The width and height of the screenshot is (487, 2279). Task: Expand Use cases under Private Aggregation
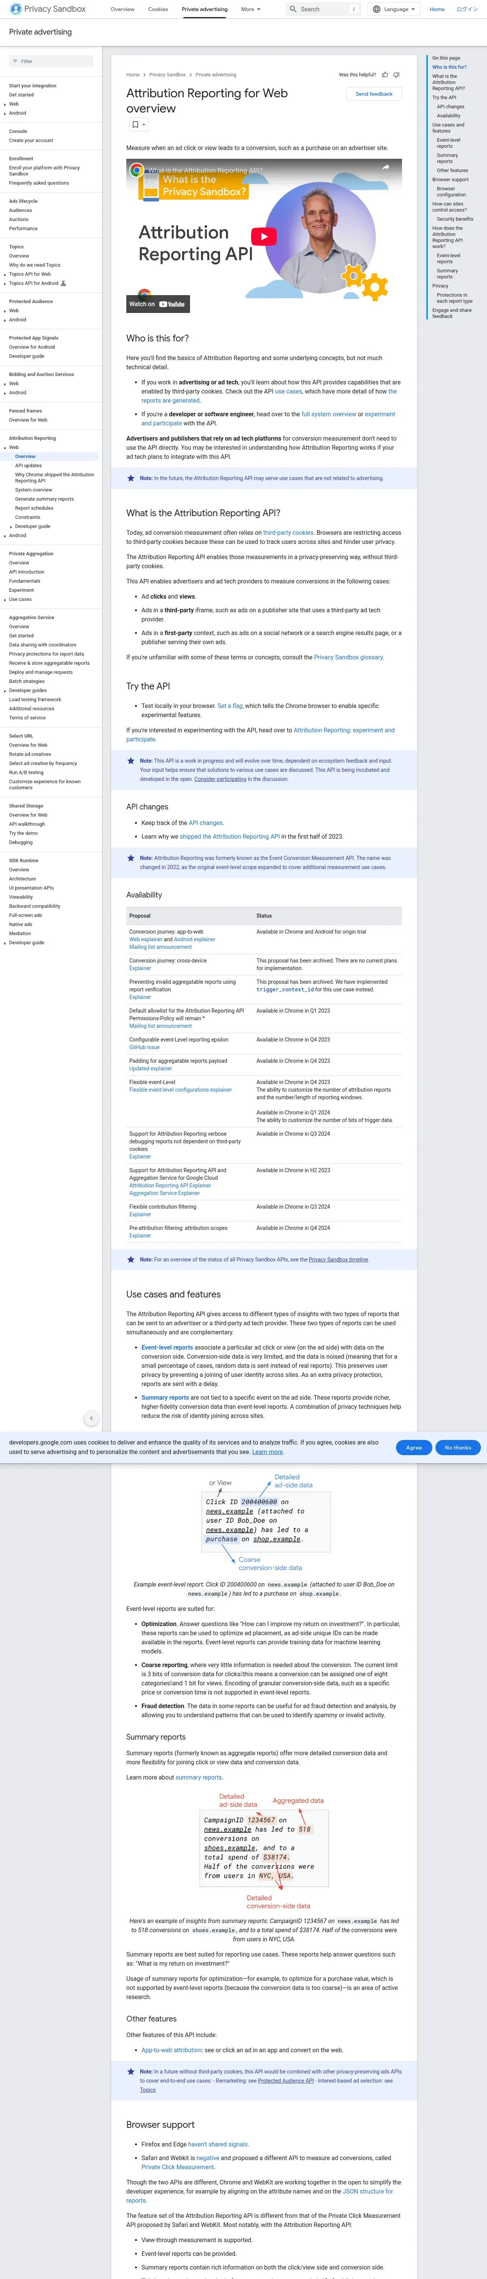[x=5, y=599]
